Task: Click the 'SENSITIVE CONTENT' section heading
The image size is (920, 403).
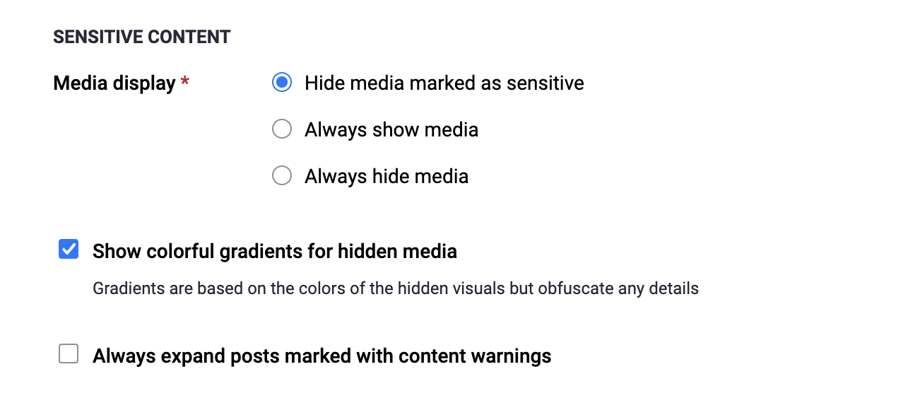Action: point(142,37)
